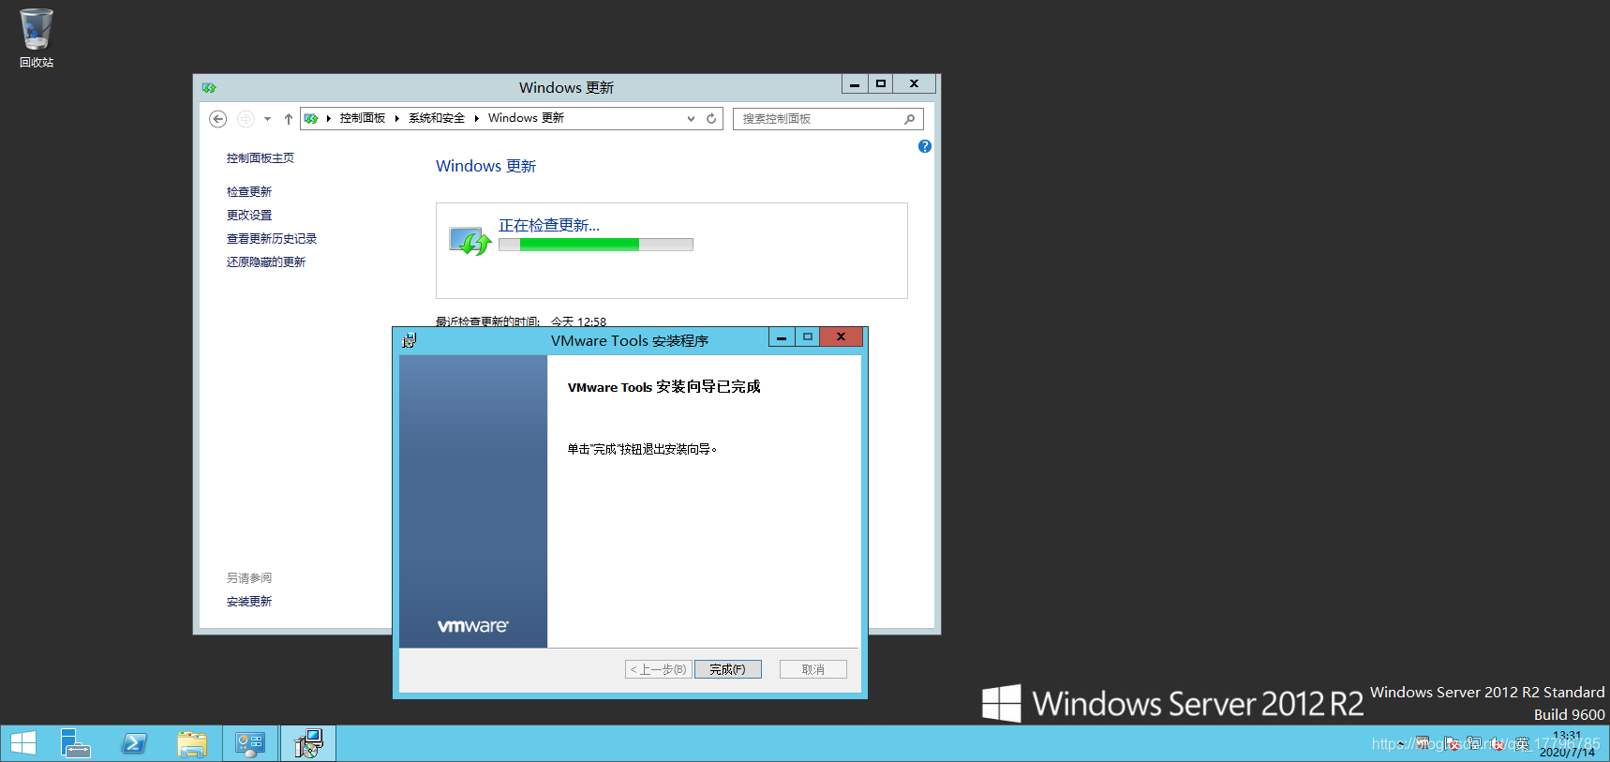Go back in Windows Update window
Viewport: 1610px width, 762px height.
click(217, 118)
